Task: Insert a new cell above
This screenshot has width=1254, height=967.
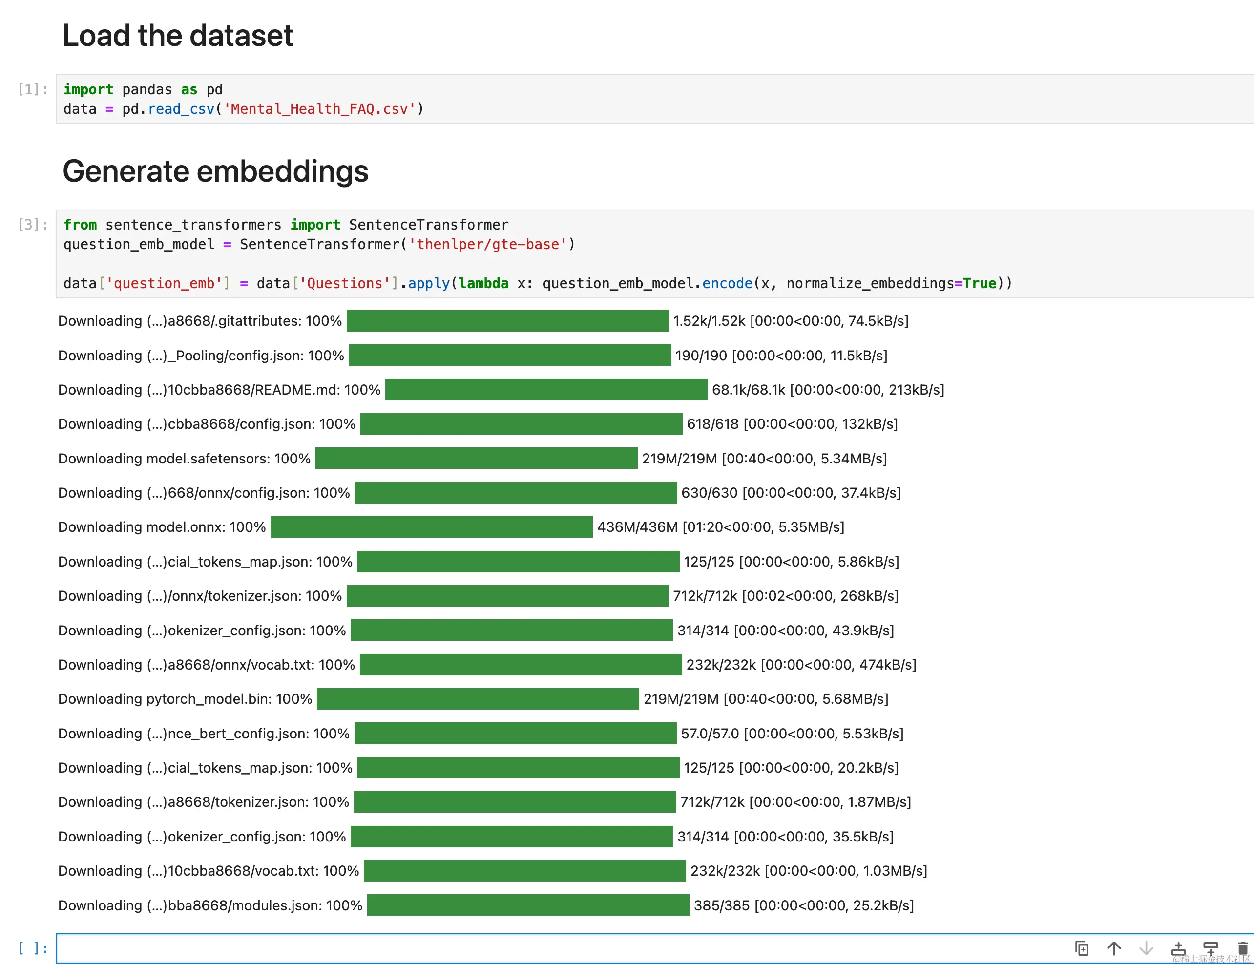Action: 1178,948
